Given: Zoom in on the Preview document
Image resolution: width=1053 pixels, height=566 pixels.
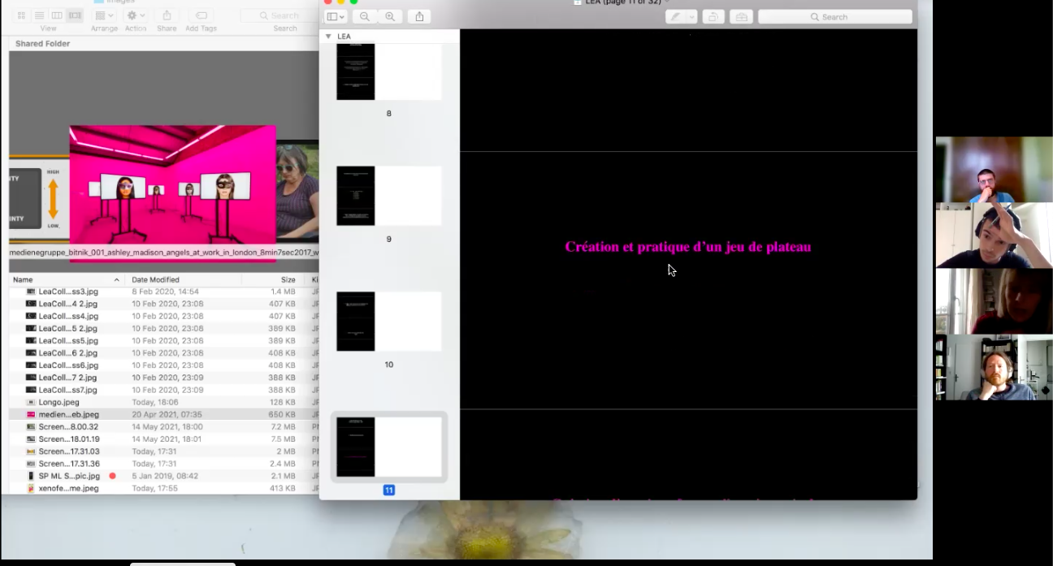Looking at the screenshot, I should [x=391, y=16].
